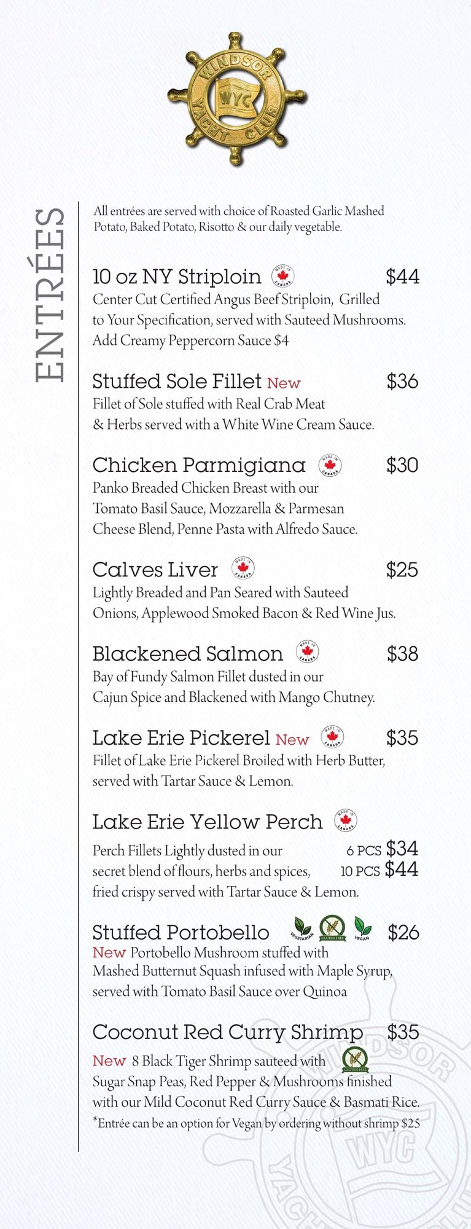Click the Vegan leaf icon beside Stuffed Portobello
Viewport: 471px width, 1229px height.
tap(362, 929)
